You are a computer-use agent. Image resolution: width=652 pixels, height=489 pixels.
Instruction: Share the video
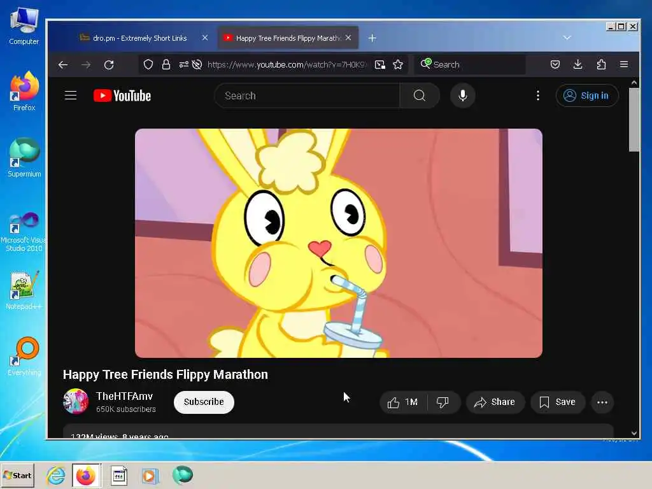[495, 402]
